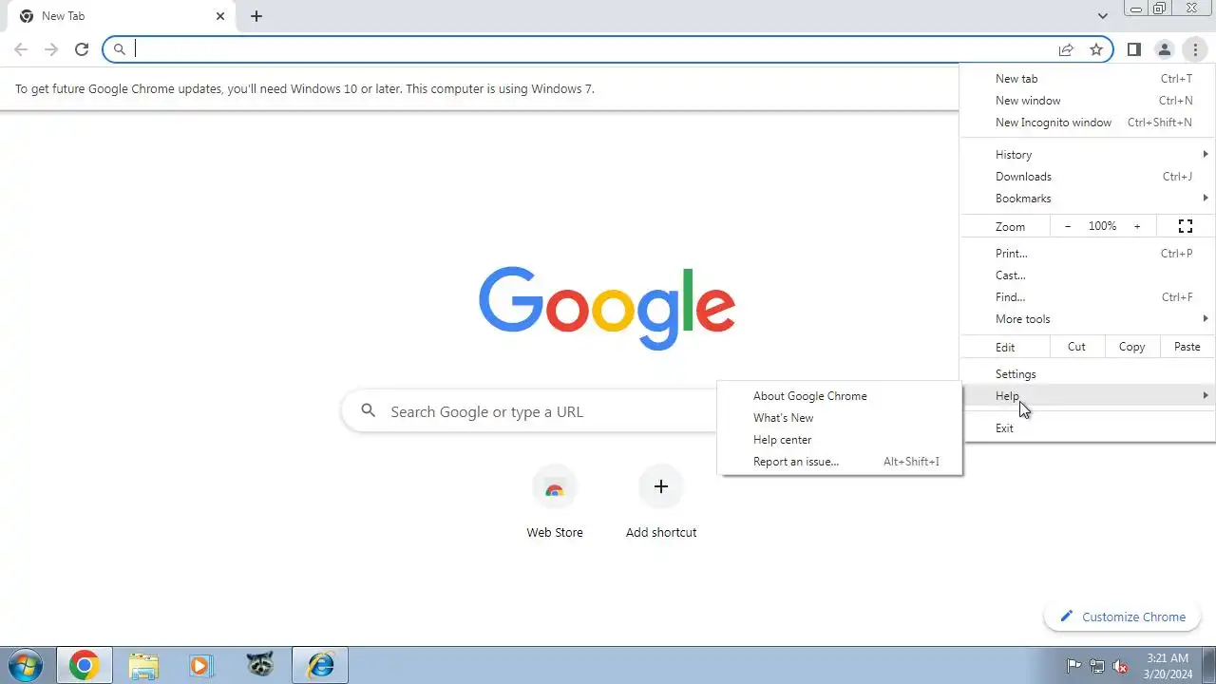
Task: Click Cut in the Edit row
Action: point(1076,347)
